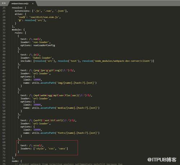The height and width of the screenshot is (165, 180).
Task: Click the 'vue/dist/vue.esm.js' string
Action: pyautogui.click(x=44, y=17)
